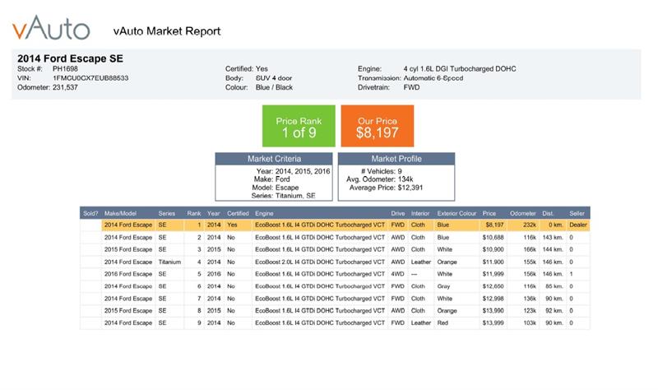Click the 2016 Ford Escape row name
Screen dimensions: 658x390
coord(128,274)
